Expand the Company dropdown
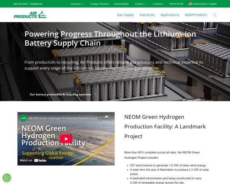230x184 pixels. [x=77, y=4]
